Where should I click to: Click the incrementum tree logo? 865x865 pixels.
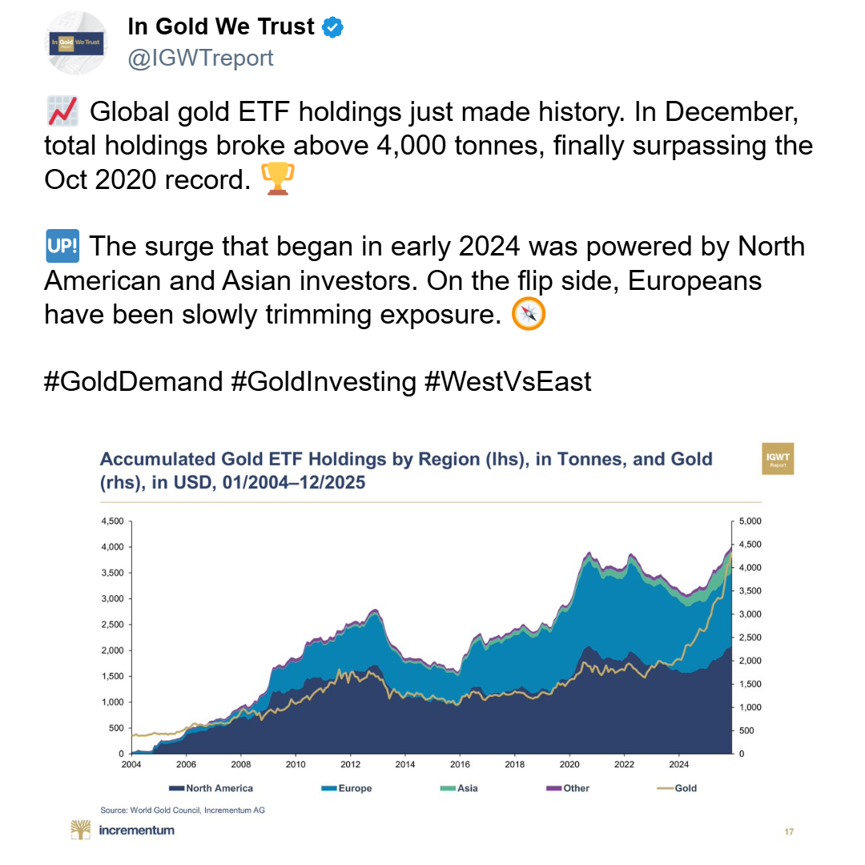[81, 831]
